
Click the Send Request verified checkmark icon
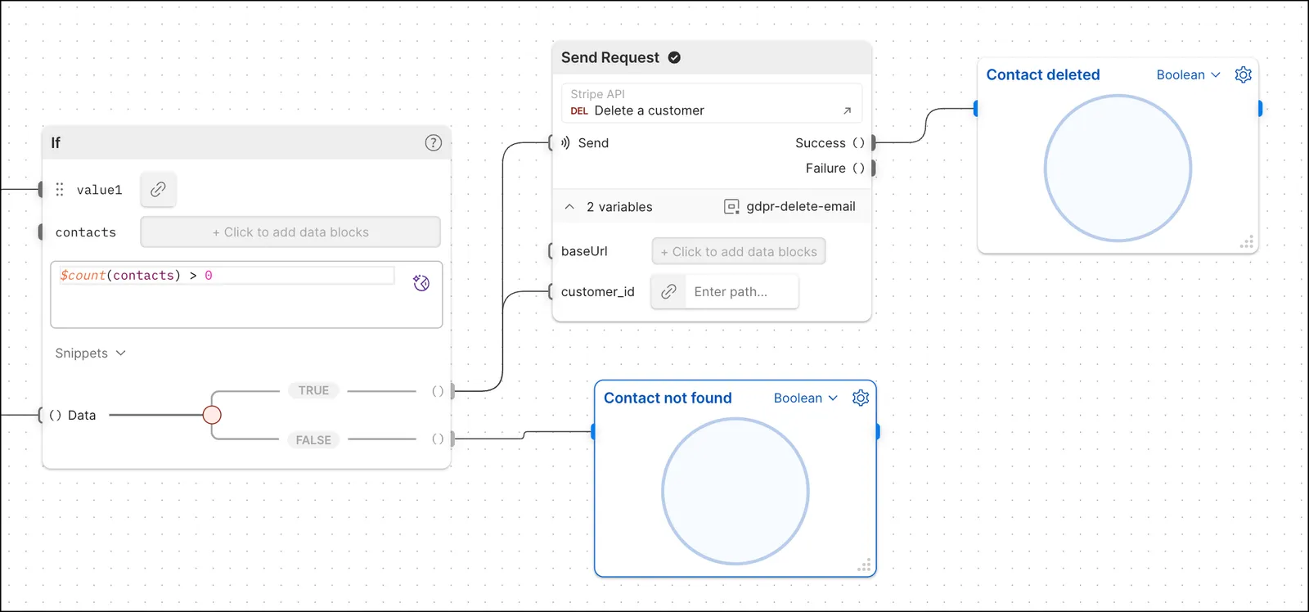tap(675, 57)
